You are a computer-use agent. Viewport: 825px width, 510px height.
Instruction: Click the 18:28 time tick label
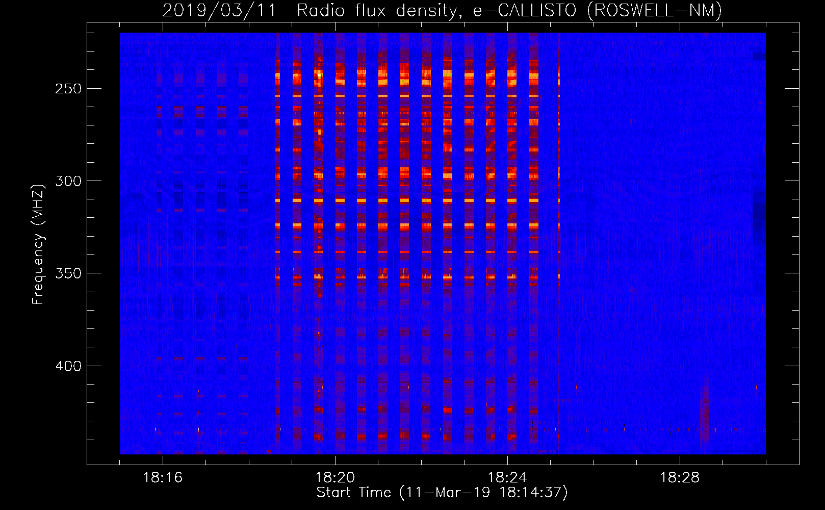coord(680,478)
